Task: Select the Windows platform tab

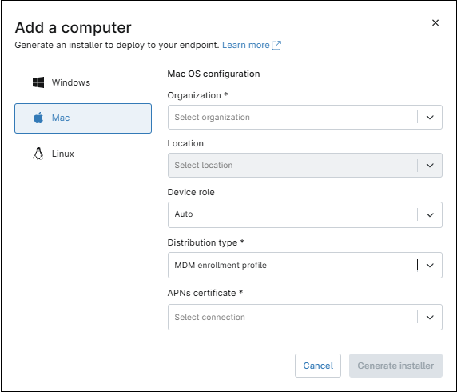Action: 83,82
